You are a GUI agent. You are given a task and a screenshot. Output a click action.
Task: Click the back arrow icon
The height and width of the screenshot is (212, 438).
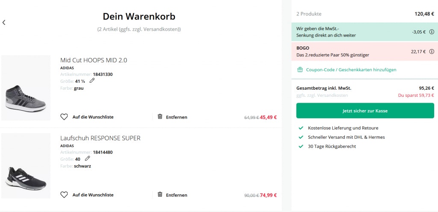click(x=4, y=22)
